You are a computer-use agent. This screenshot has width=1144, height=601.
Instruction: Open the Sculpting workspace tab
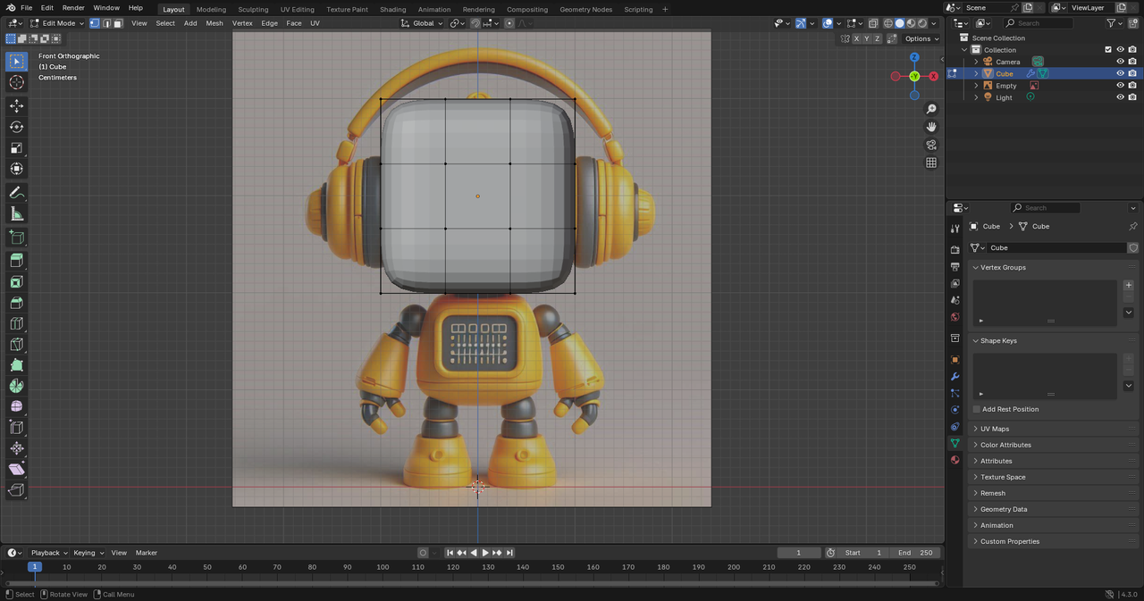pyautogui.click(x=253, y=9)
